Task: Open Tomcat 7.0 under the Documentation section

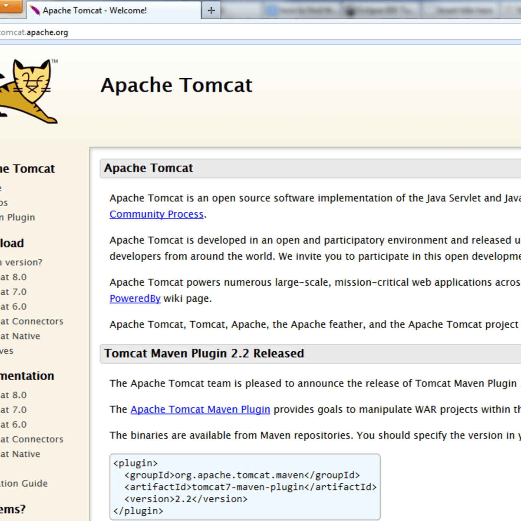Action: (13, 410)
